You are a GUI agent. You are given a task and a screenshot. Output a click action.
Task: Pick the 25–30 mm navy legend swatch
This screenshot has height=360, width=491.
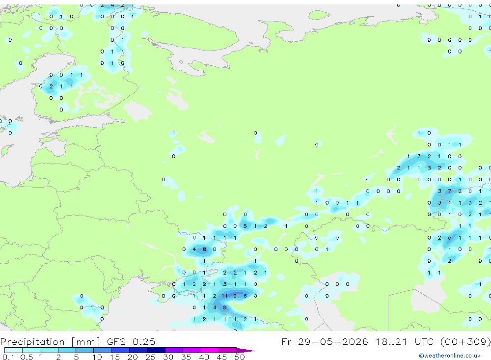pos(156,350)
